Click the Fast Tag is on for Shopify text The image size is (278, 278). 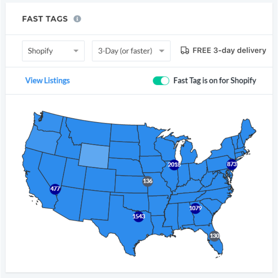pos(215,81)
